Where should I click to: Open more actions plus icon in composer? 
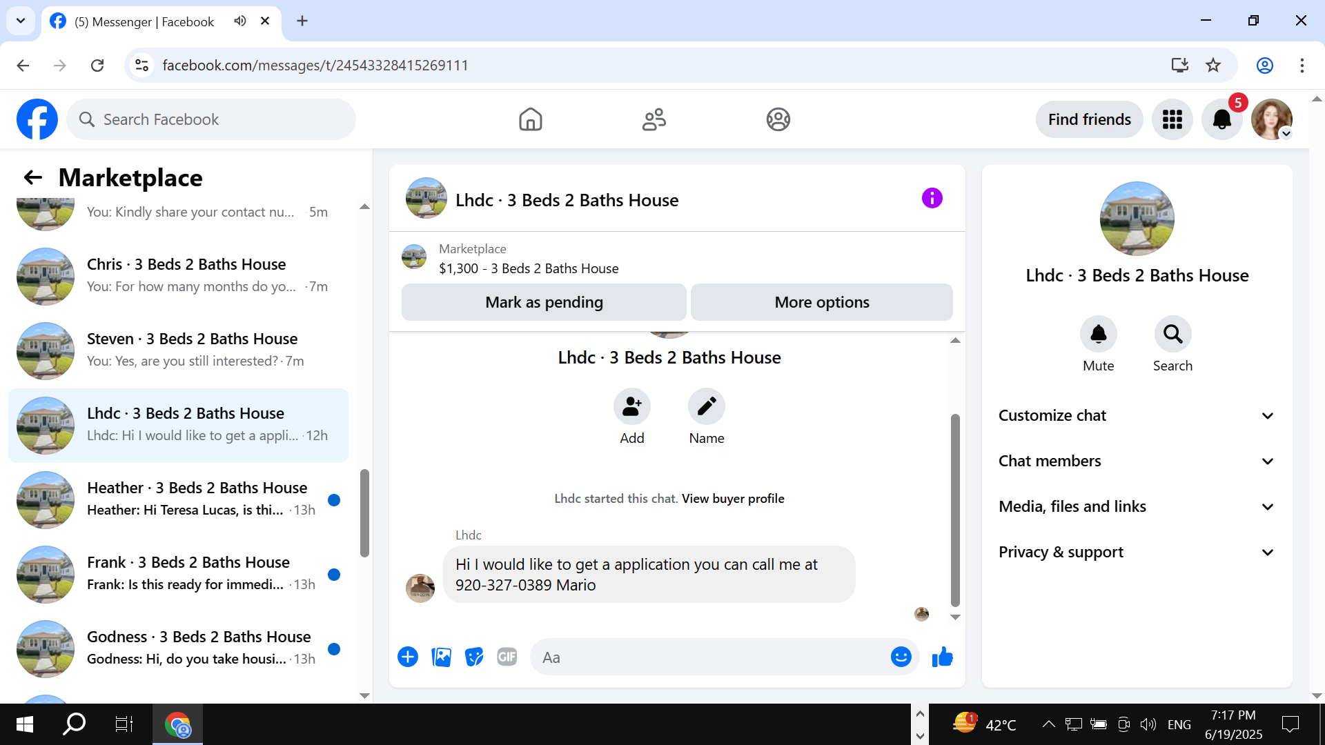408,657
